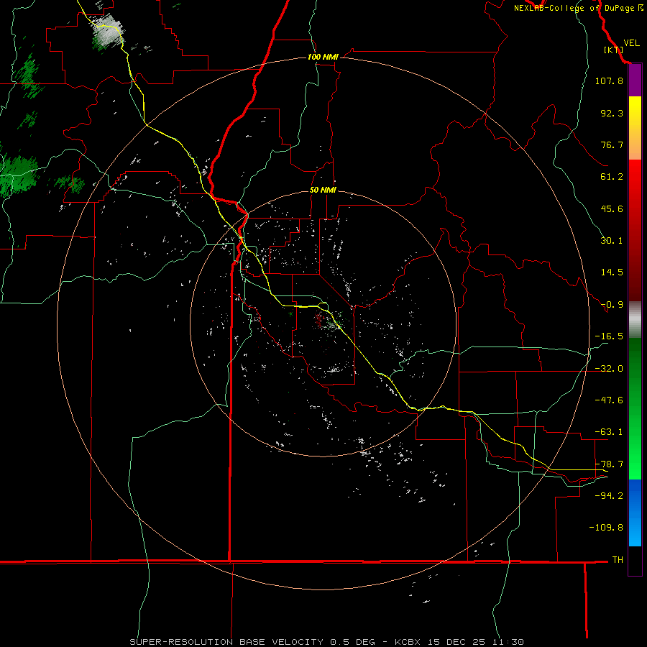Screen dimensions: 647x647
Task: Click the 45.6 velocity scale value
Action: click(612, 208)
